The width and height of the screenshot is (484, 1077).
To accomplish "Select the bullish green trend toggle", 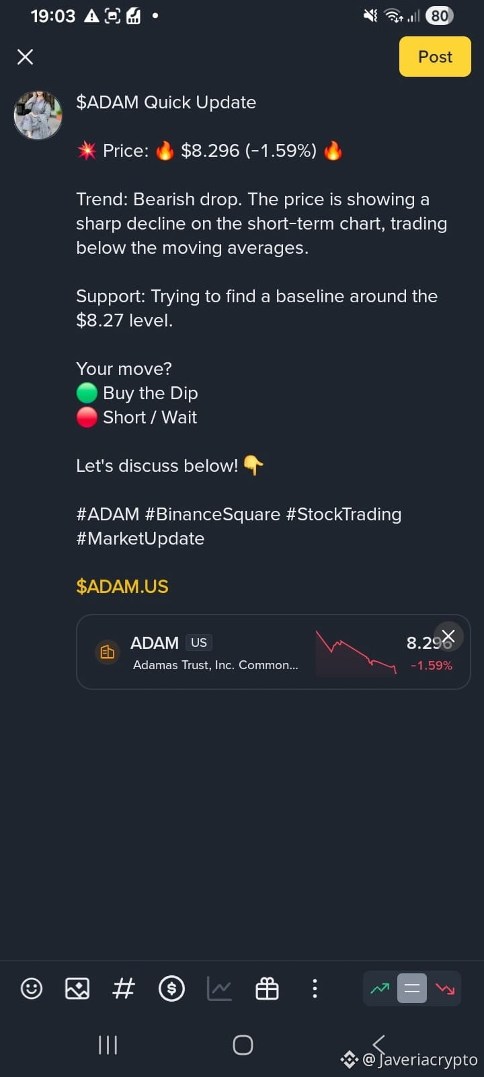I will (380, 988).
